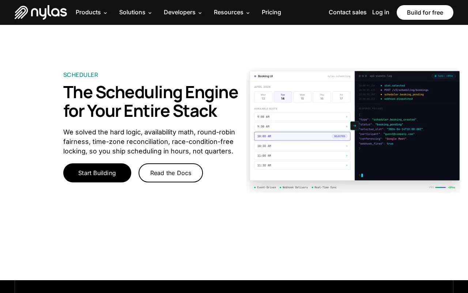Choose the 11:30 AM slot
The height and width of the screenshot is (293, 468).
302,165
